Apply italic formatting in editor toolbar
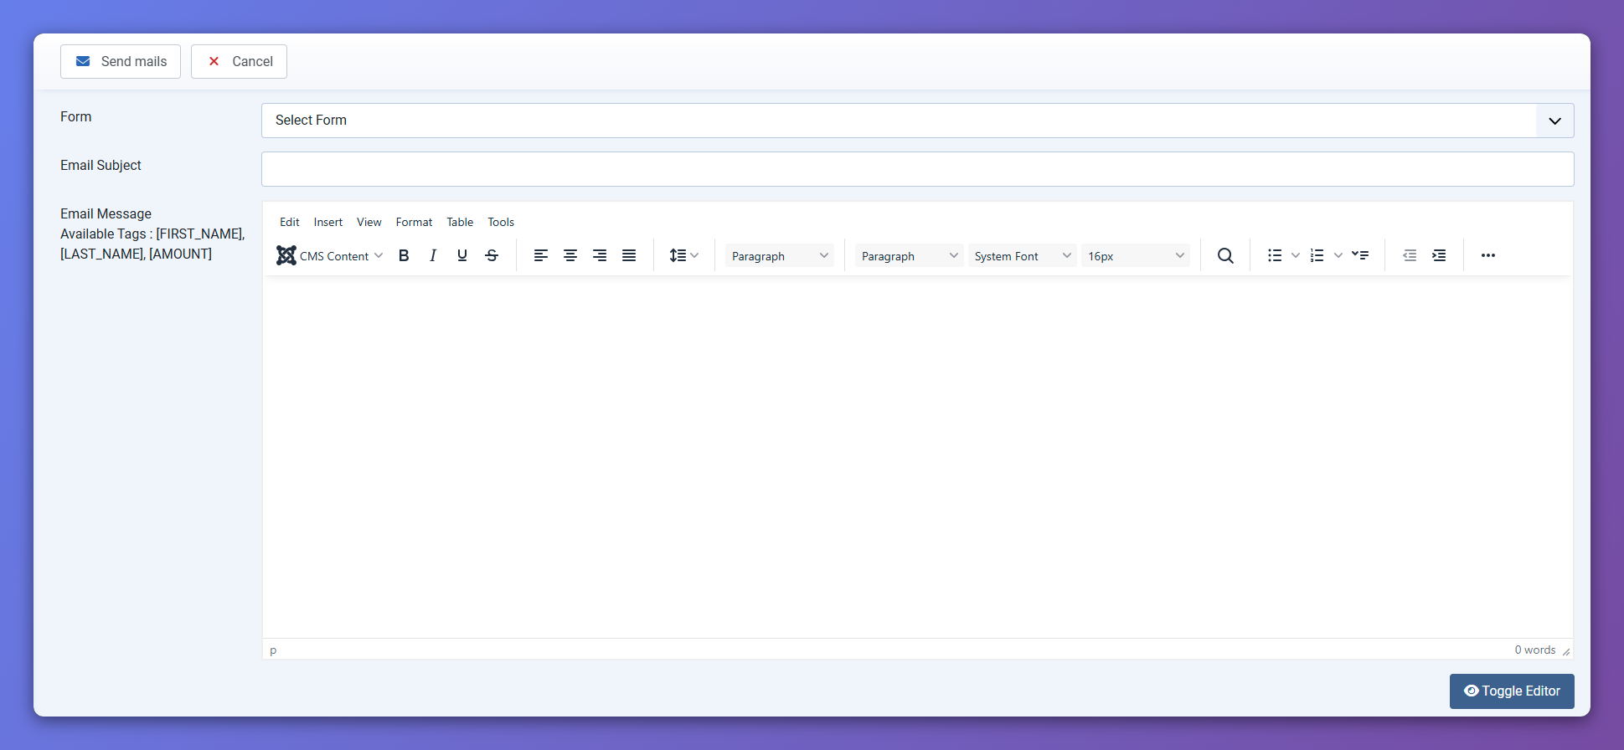 click(x=433, y=255)
